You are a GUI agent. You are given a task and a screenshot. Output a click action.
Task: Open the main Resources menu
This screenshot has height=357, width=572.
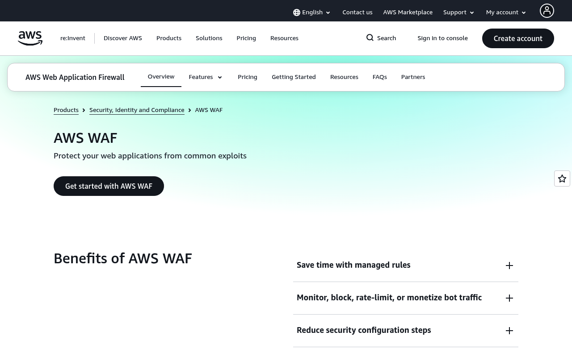(284, 38)
